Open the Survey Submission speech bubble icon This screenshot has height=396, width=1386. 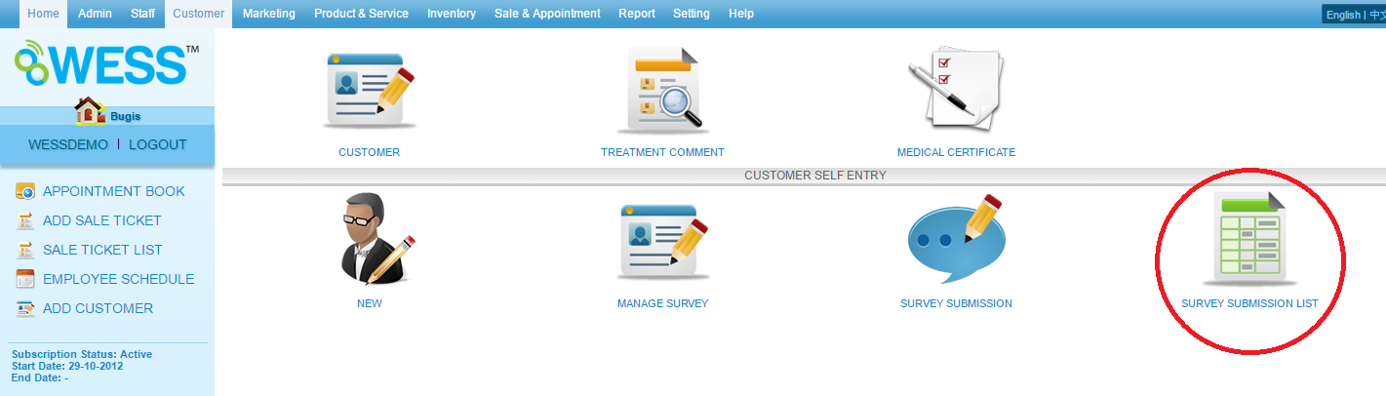coord(956,239)
